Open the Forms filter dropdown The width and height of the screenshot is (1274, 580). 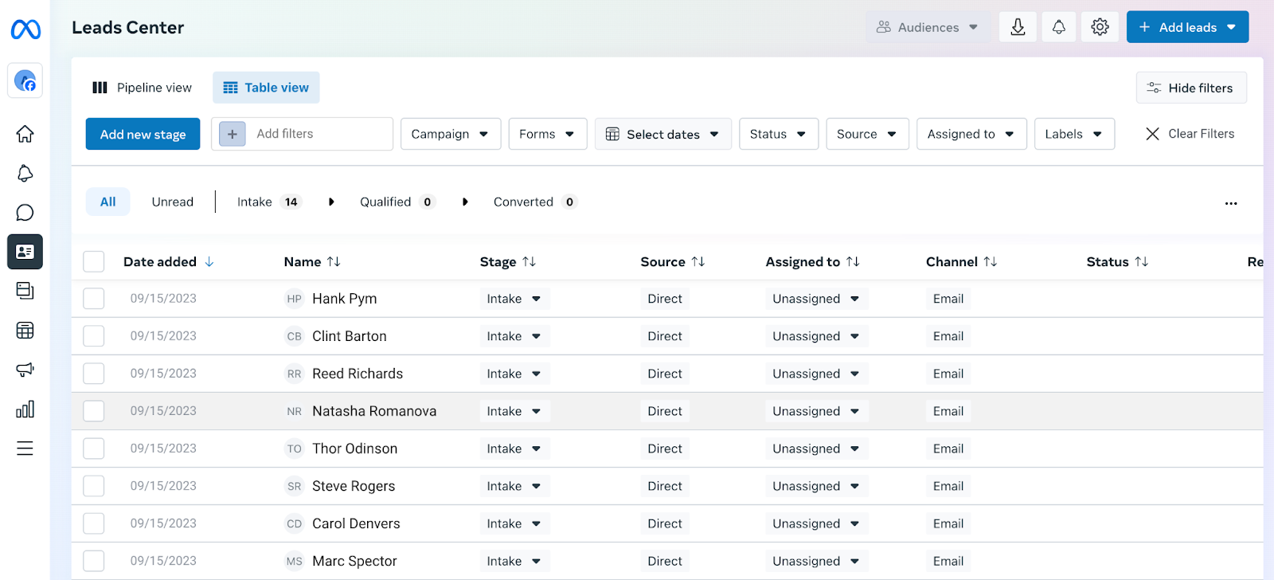click(548, 134)
